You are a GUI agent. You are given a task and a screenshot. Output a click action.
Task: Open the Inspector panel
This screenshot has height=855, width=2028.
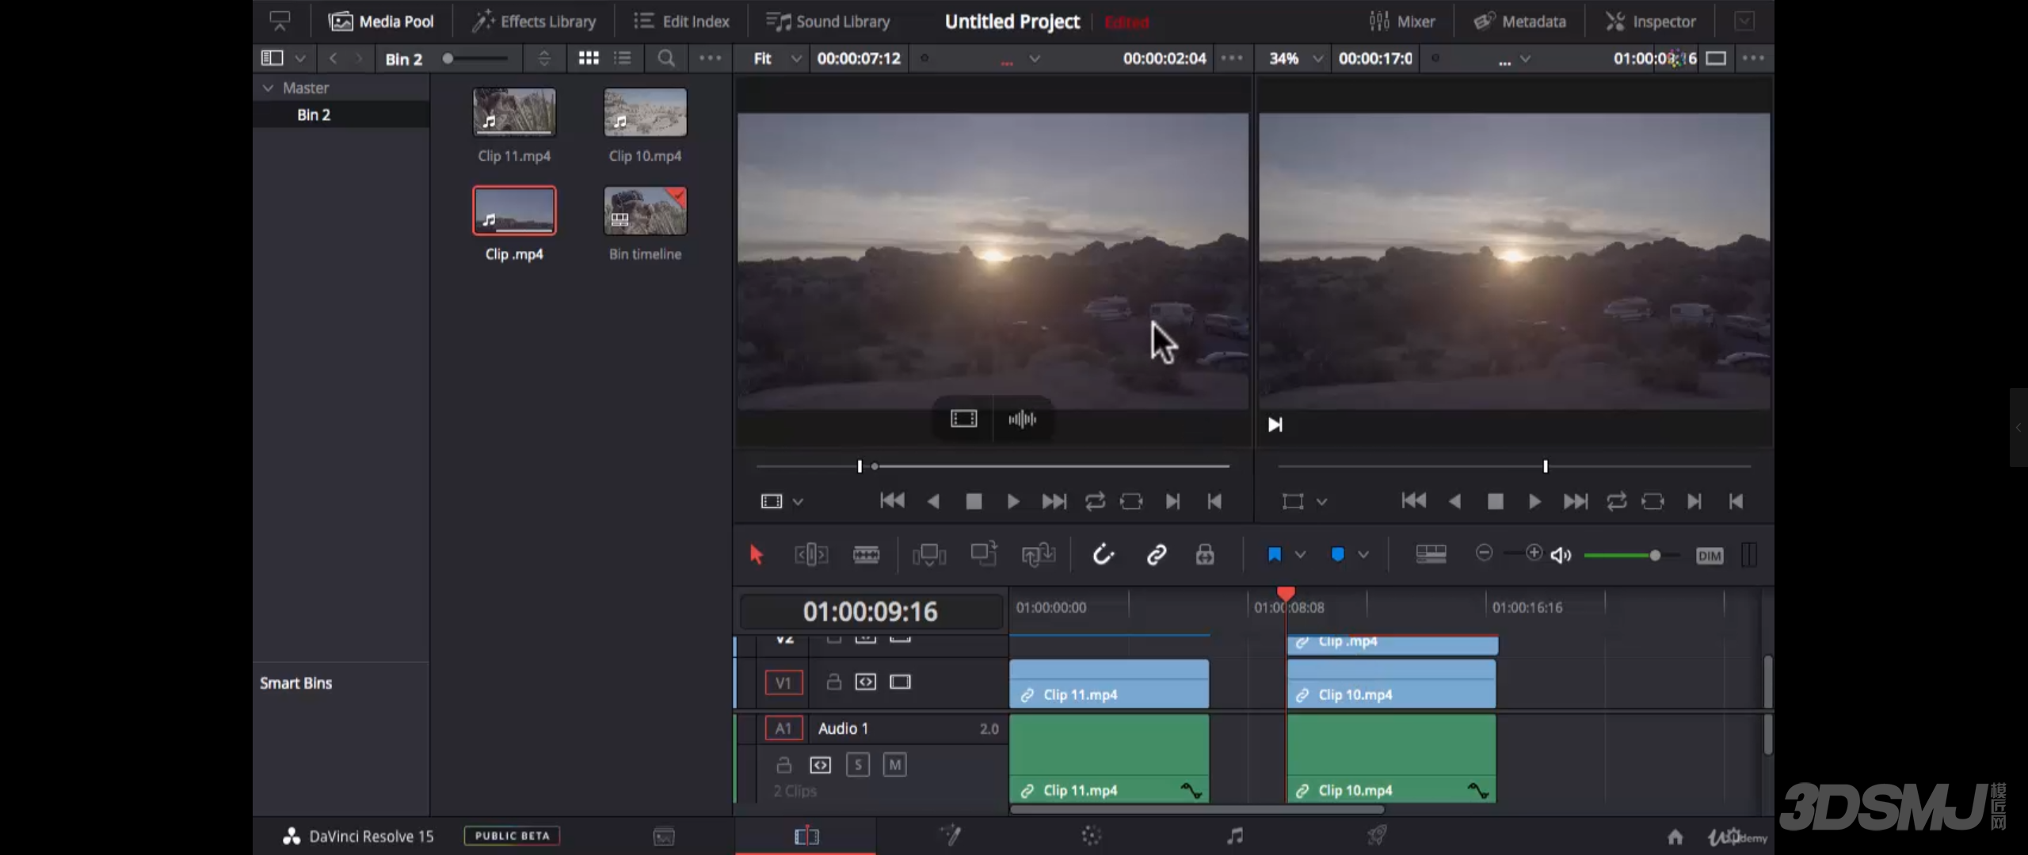[1651, 21]
